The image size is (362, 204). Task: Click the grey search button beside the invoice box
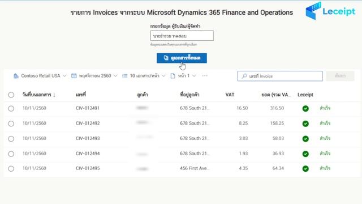(340, 76)
